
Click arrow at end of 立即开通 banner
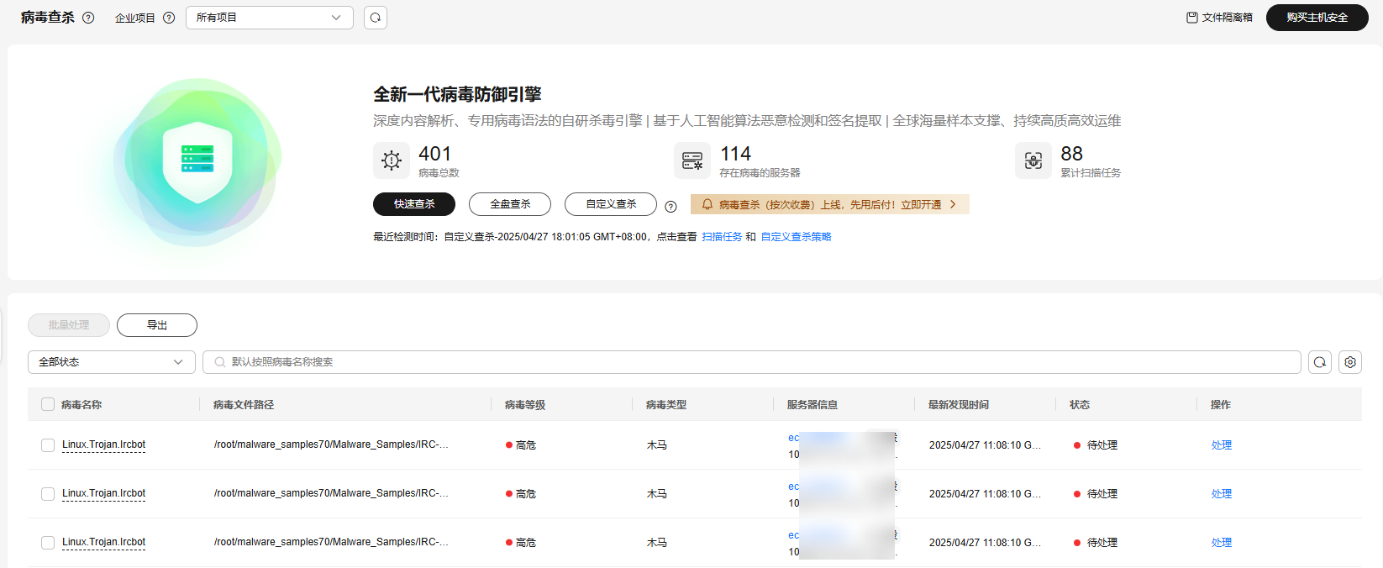click(953, 204)
